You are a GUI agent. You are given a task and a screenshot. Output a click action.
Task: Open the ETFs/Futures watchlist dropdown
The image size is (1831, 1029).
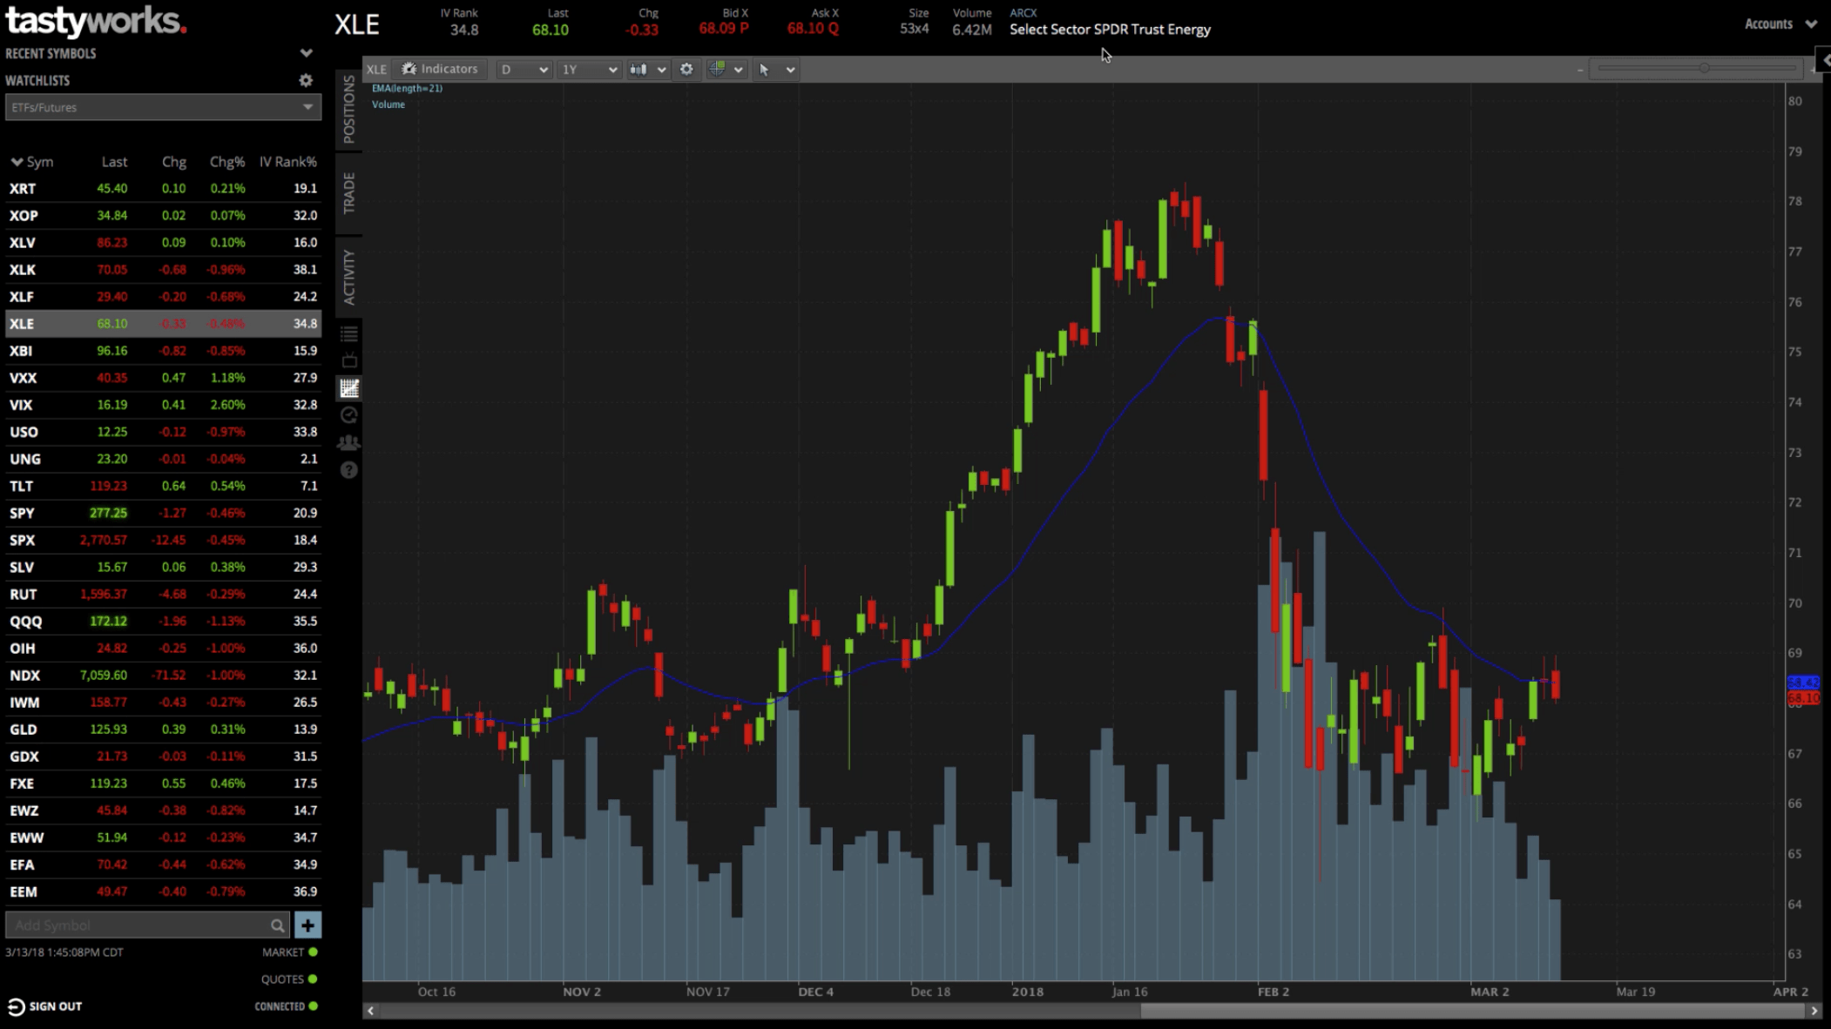(x=163, y=107)
